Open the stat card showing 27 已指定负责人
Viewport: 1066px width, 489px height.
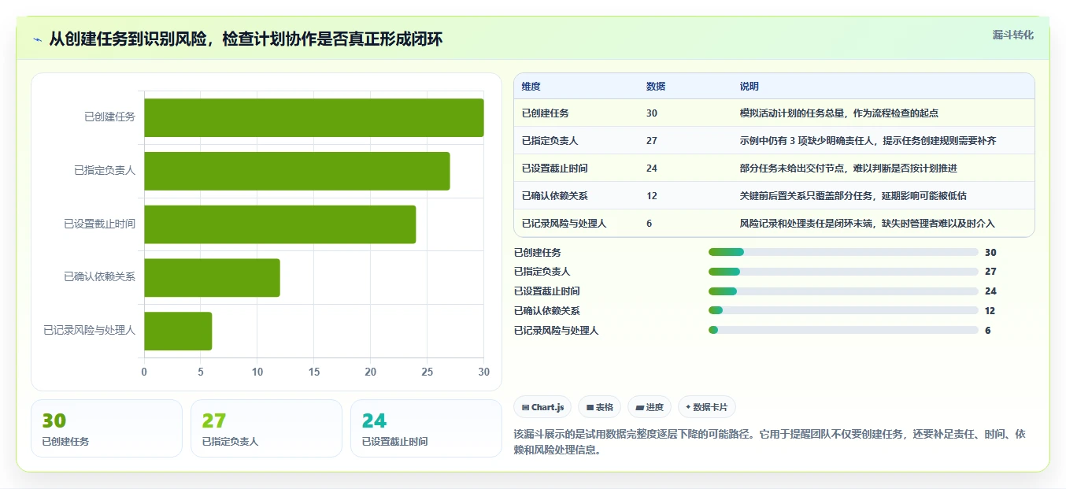coord(266,428)
